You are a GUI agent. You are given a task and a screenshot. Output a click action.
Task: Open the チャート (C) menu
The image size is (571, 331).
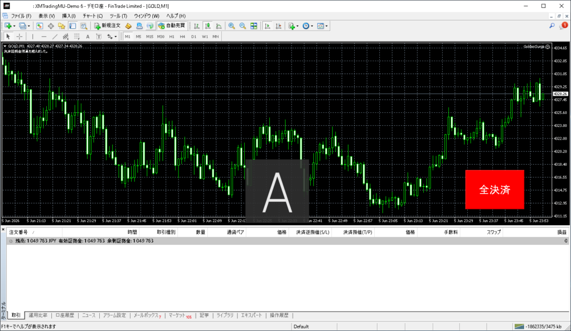(93, 16)
